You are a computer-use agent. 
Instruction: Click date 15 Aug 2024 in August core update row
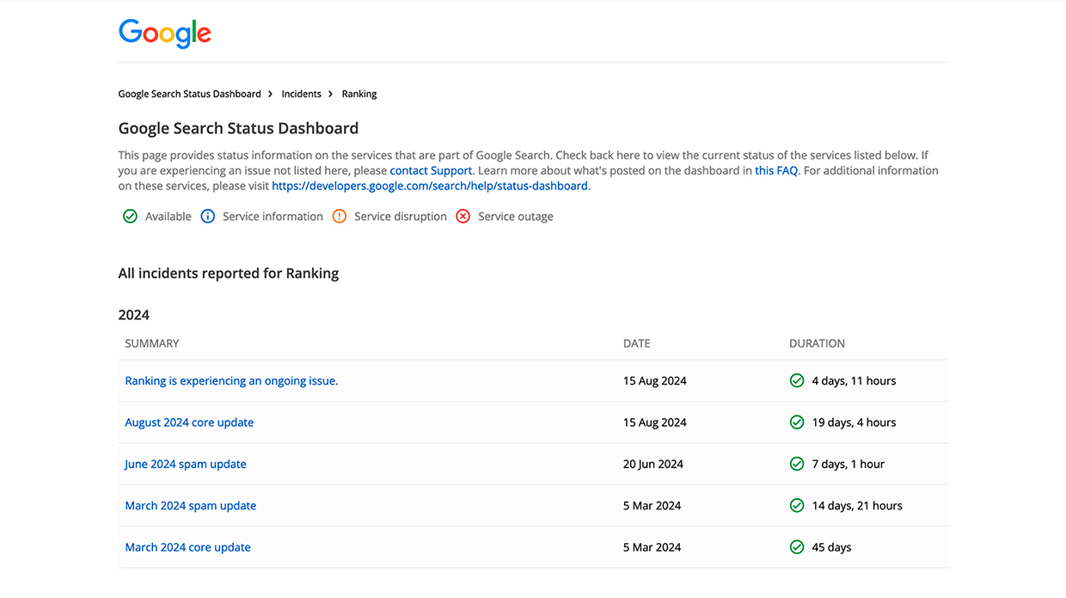[655, 422]
